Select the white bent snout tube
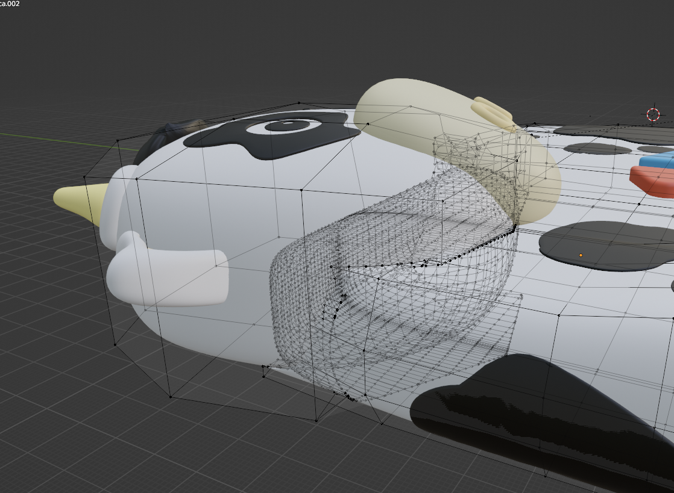674x493 pixels. (x=168, y=269)
